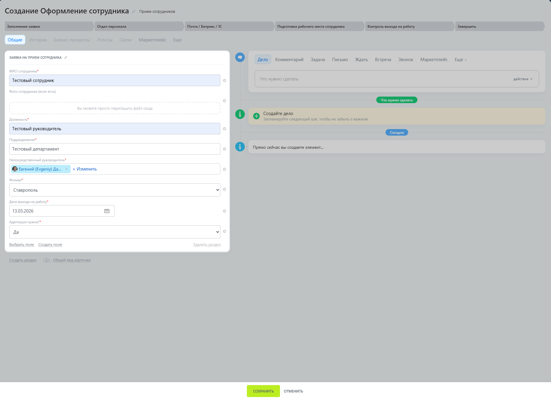Select the Комментарий timeline tab
The image size is (551, 400).
click(x=289, y=60)
